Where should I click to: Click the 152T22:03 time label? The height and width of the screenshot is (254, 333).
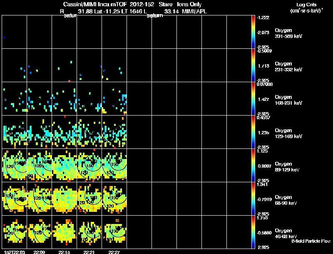pyautogui.click(x=15, y=252)
